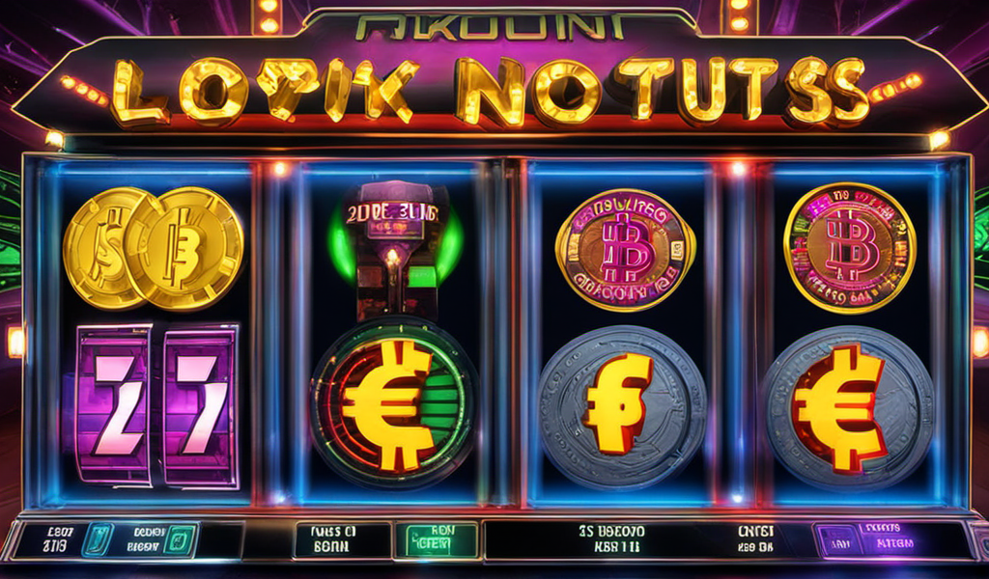Click the right-side text of wide bottom panel
This screenshot has width=989, height=579.
(x=755, y=539)
